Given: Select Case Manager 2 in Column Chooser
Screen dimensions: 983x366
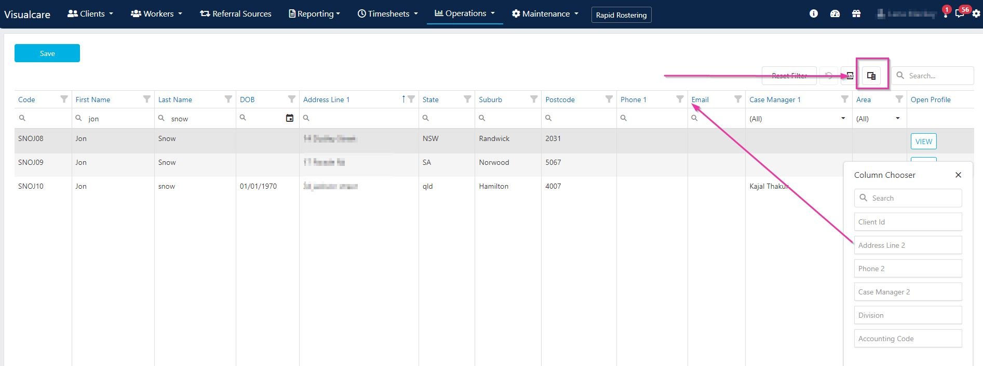Looking at the screenshot, I should point(908,292).
